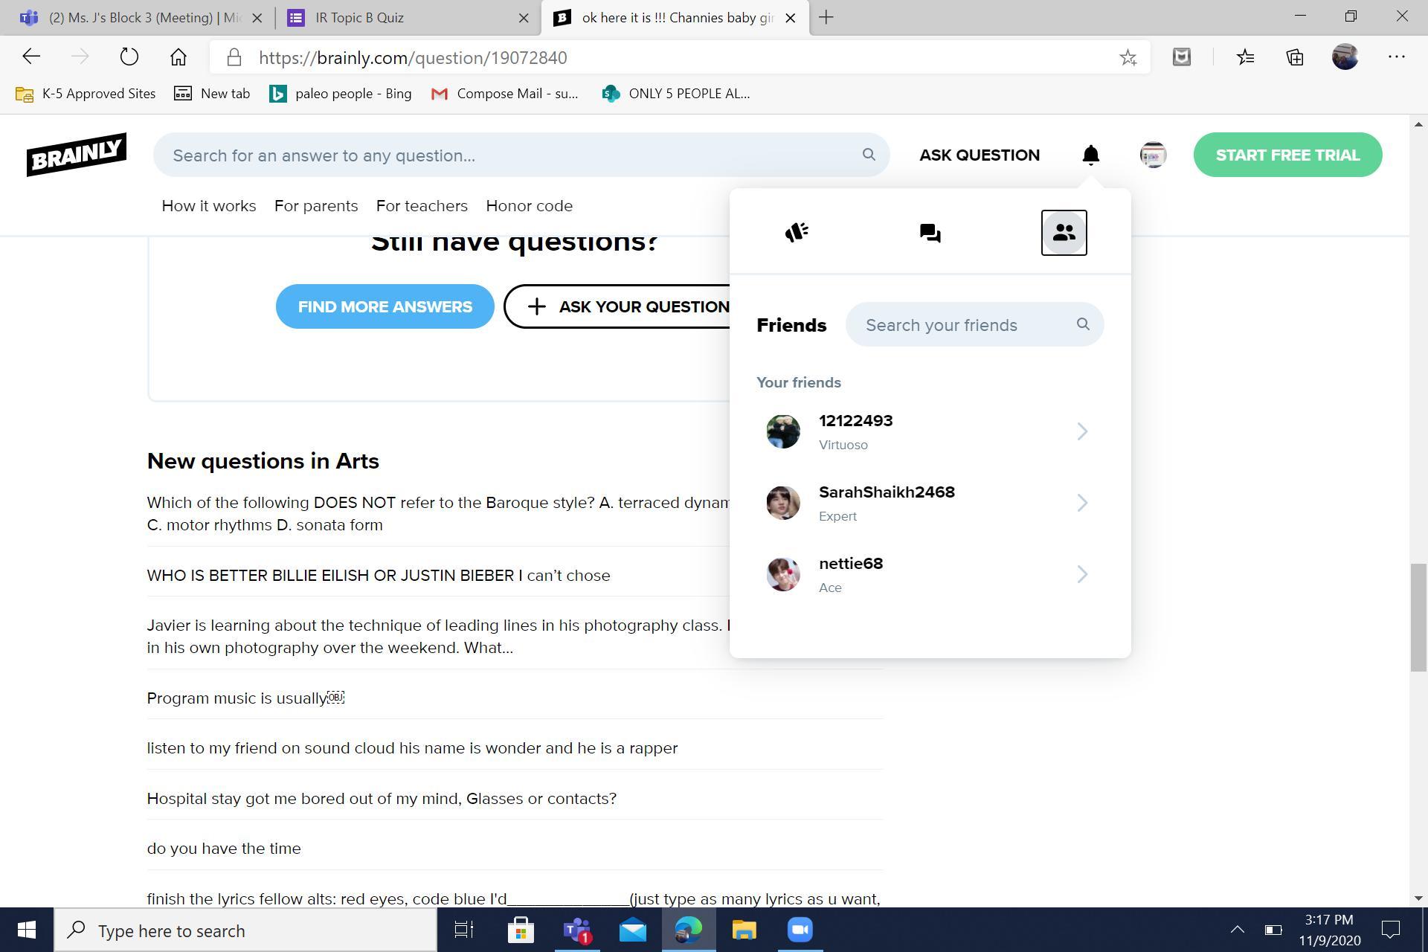Click the search magnifier in Brainly search bar
Screen dimensions: 1428x952
coord(869,155)
